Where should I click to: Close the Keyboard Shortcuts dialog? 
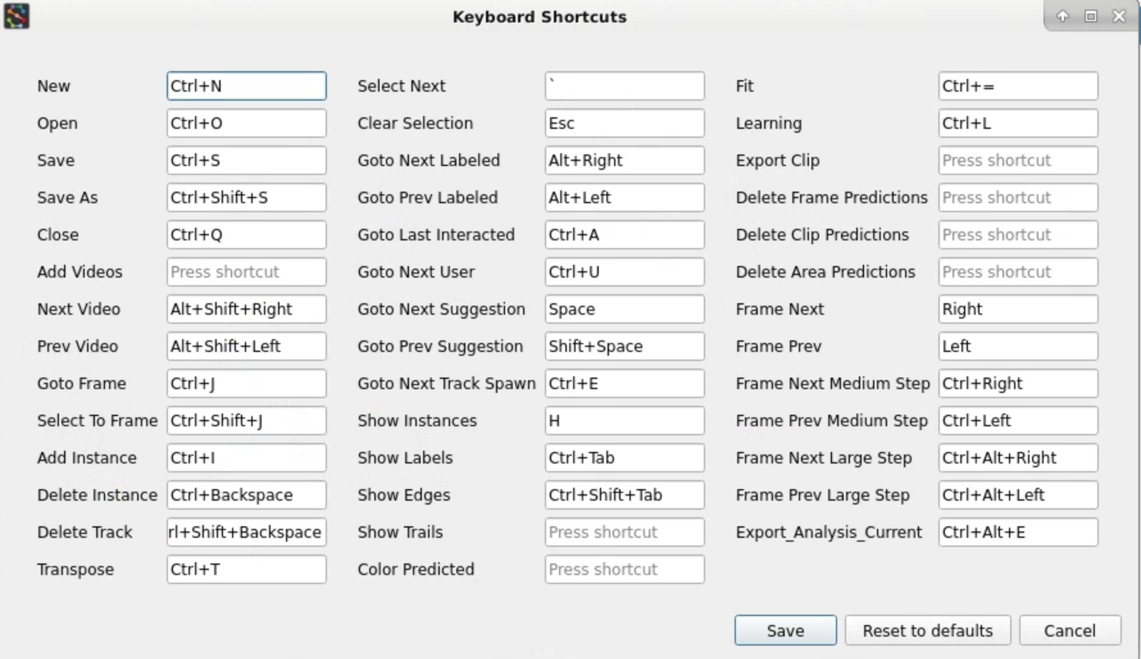coord(1119,16)
